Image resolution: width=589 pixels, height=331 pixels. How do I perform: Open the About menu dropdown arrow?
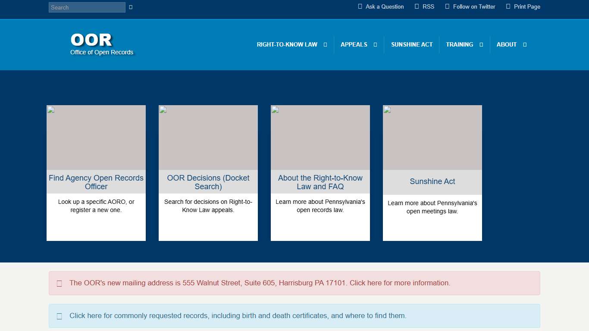[x=525, y=45]
